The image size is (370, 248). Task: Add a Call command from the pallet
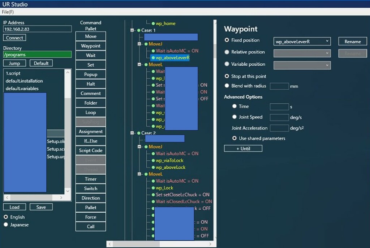click(x=91, y=227)
